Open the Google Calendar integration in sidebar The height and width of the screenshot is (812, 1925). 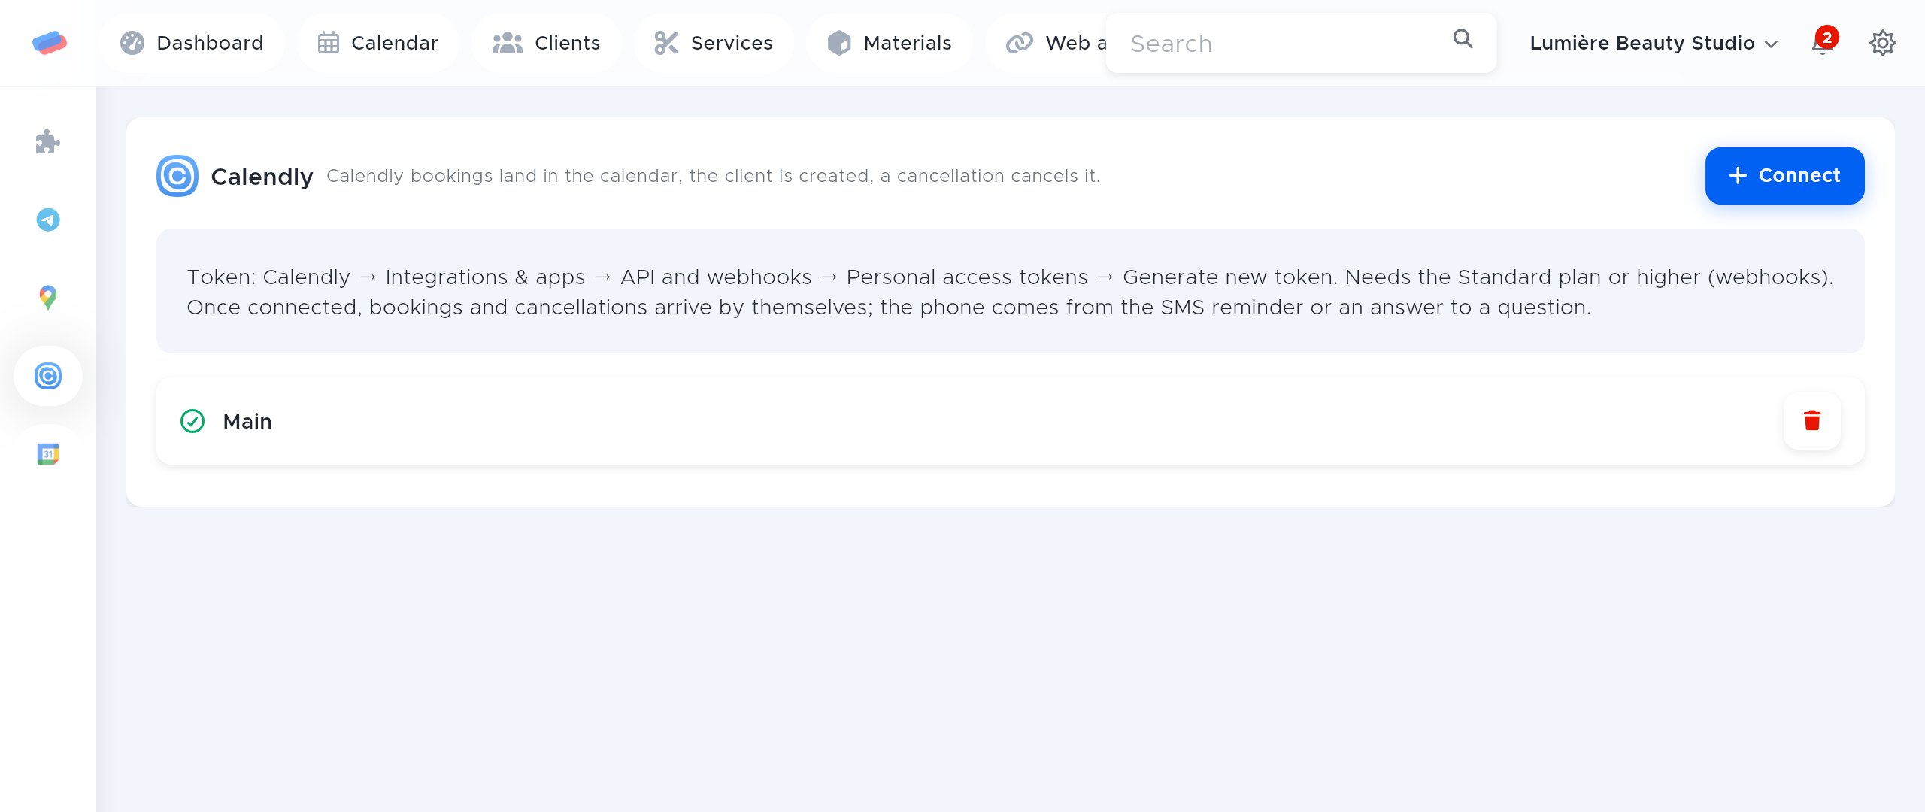[48, 454]
